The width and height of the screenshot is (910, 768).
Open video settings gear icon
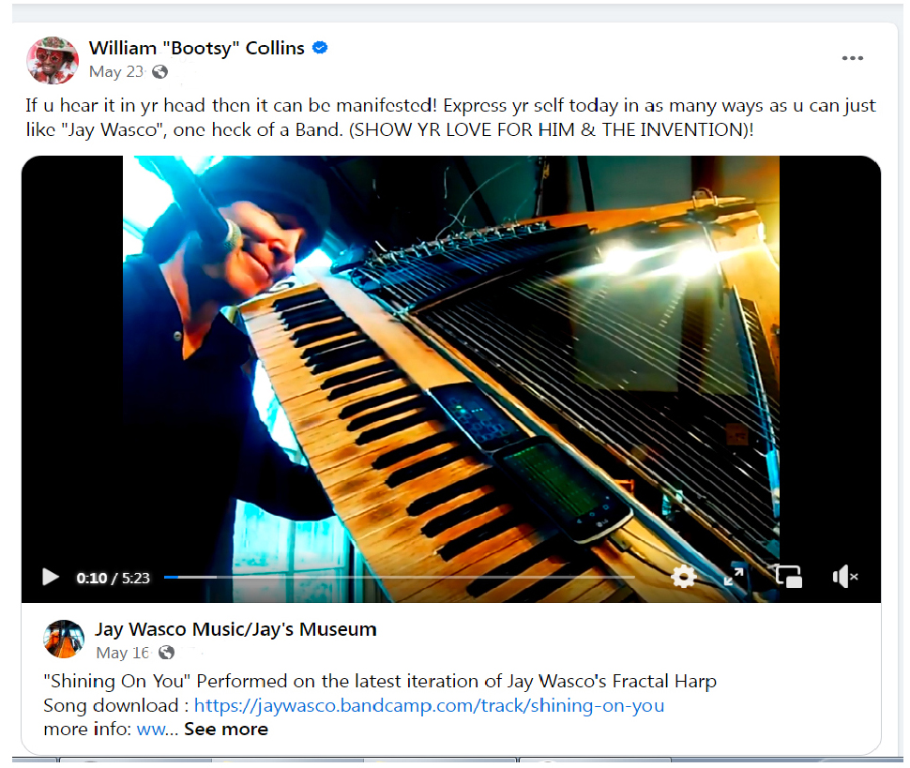click(x=683, y=577)
